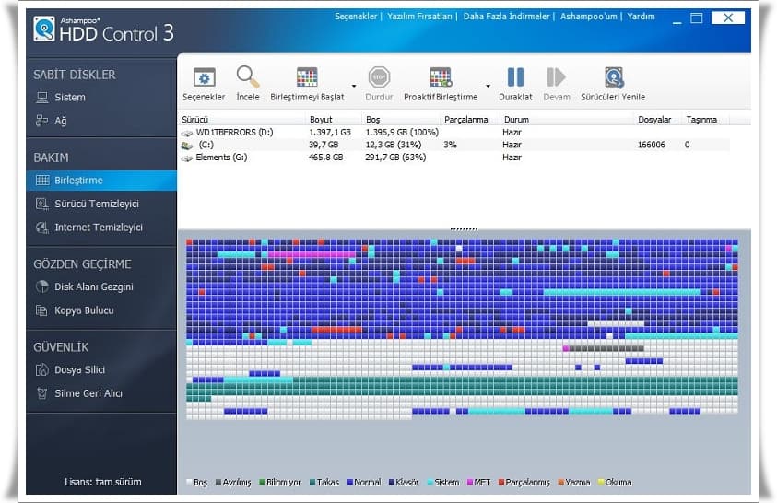Click the 3% fragmentation value

[450, 145]
